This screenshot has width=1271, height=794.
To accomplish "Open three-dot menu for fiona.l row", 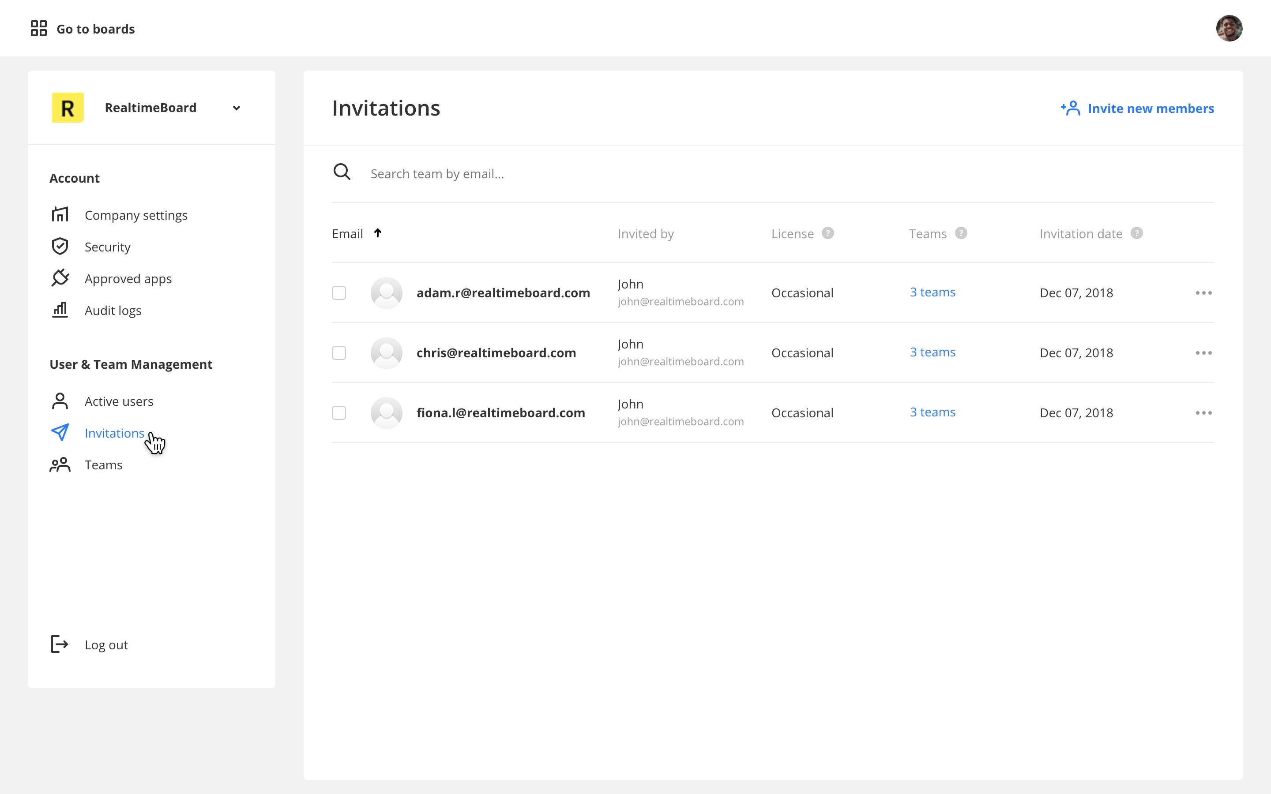I will tap(1203, 413).
